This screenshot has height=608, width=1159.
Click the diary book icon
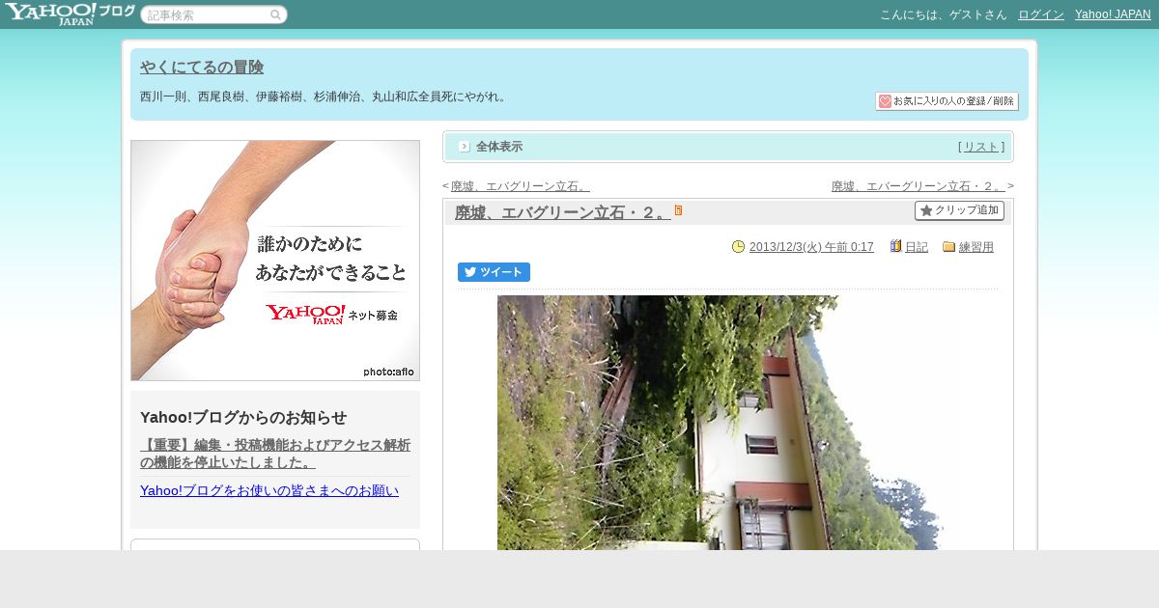[896, 247]
